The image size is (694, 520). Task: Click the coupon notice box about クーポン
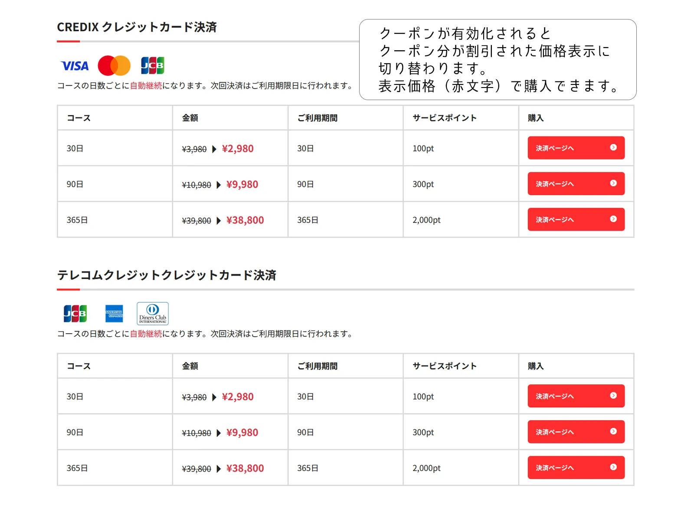498,60
